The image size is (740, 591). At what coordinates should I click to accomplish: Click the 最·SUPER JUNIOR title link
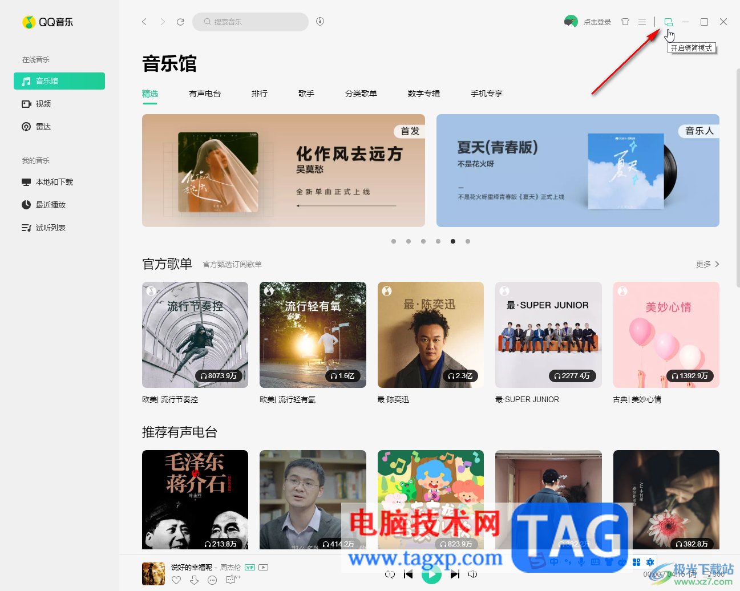coord(527,399)
